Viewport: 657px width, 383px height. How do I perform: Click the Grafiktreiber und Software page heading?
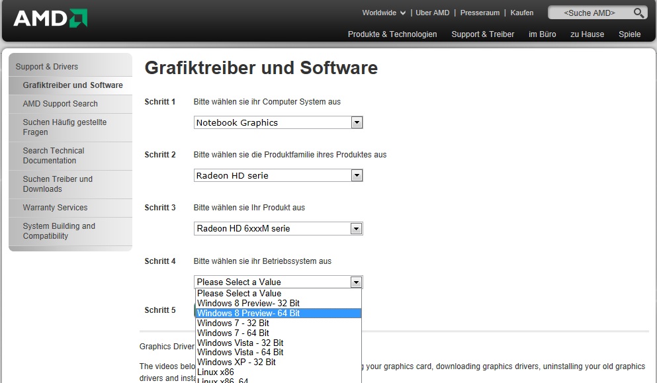261,68
